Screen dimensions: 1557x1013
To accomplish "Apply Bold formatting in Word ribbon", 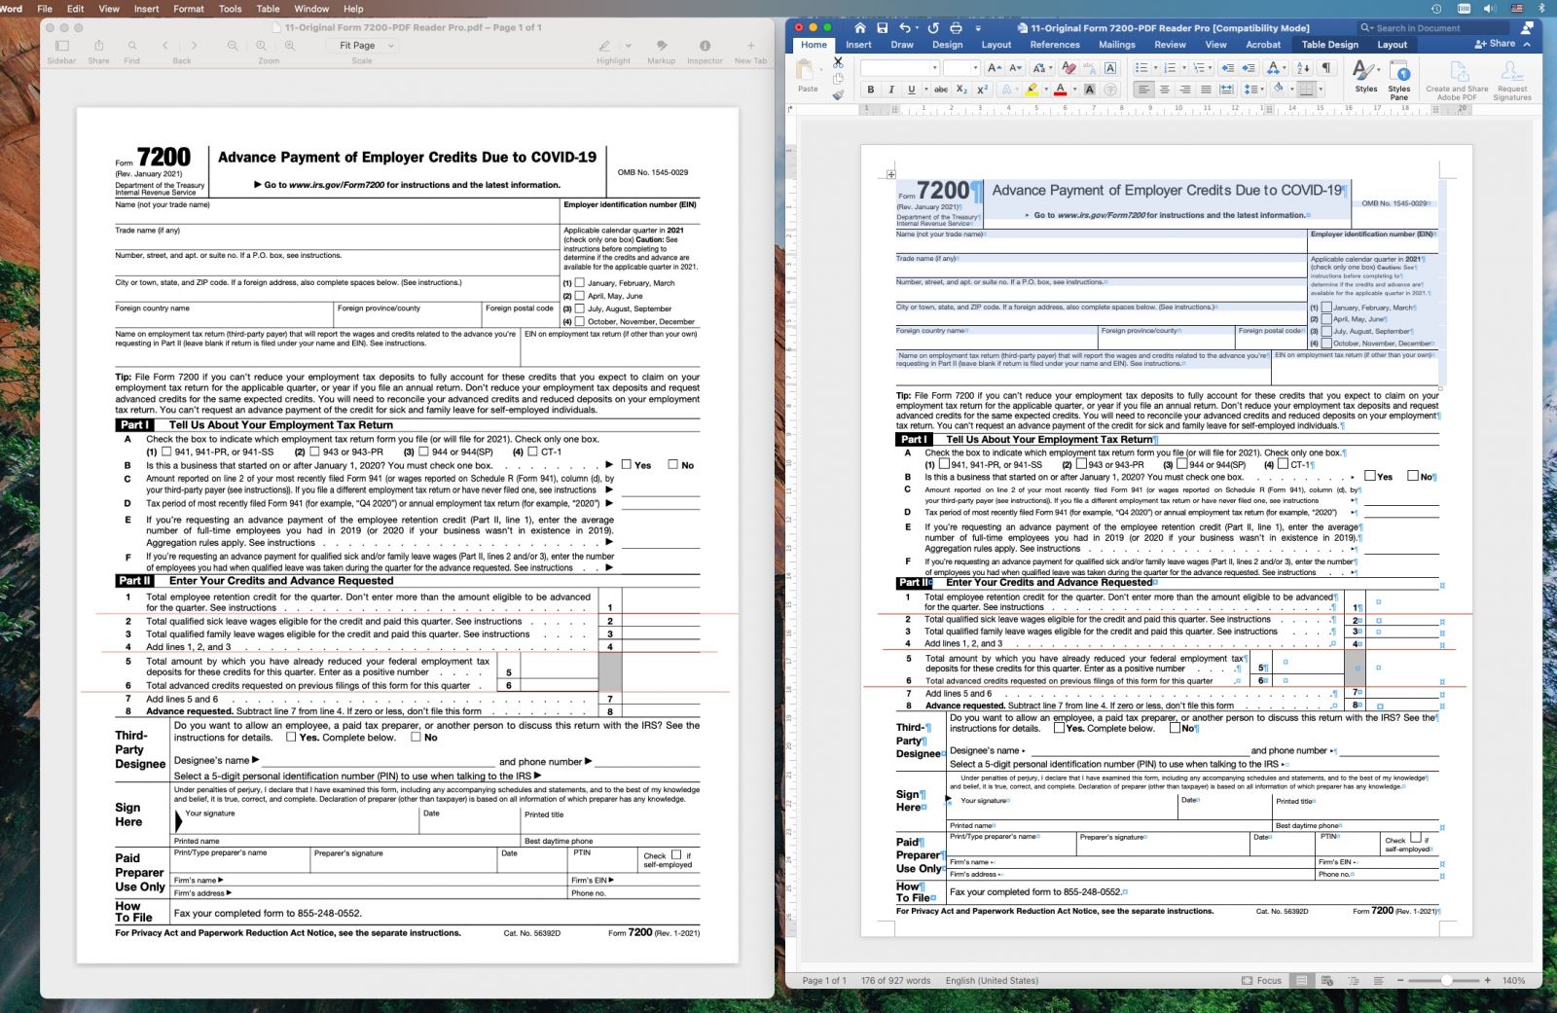I will [x=871, y=90].
